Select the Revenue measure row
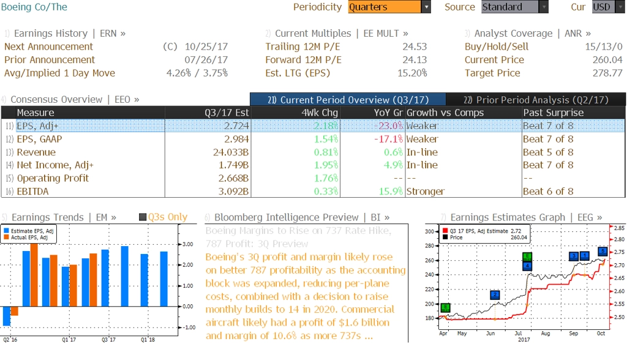The width and height of the screenshot is (627, 344). pyautogui.click(x=313, y=152)
